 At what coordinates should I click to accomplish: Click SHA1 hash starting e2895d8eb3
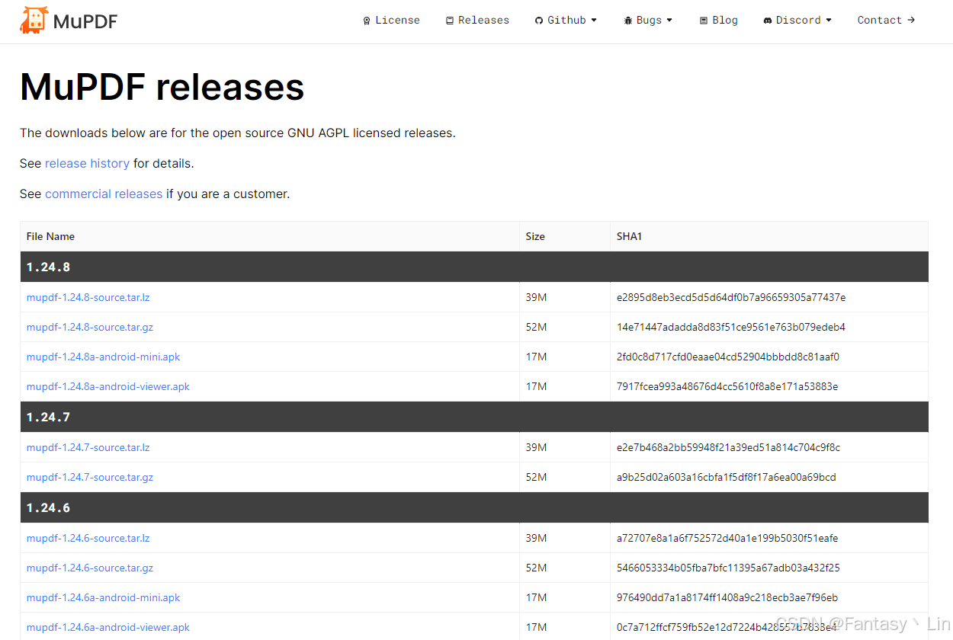(731, 297)
